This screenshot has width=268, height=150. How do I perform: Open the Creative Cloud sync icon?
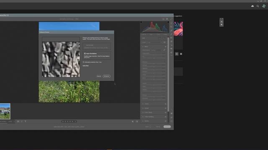coord(253,6)
